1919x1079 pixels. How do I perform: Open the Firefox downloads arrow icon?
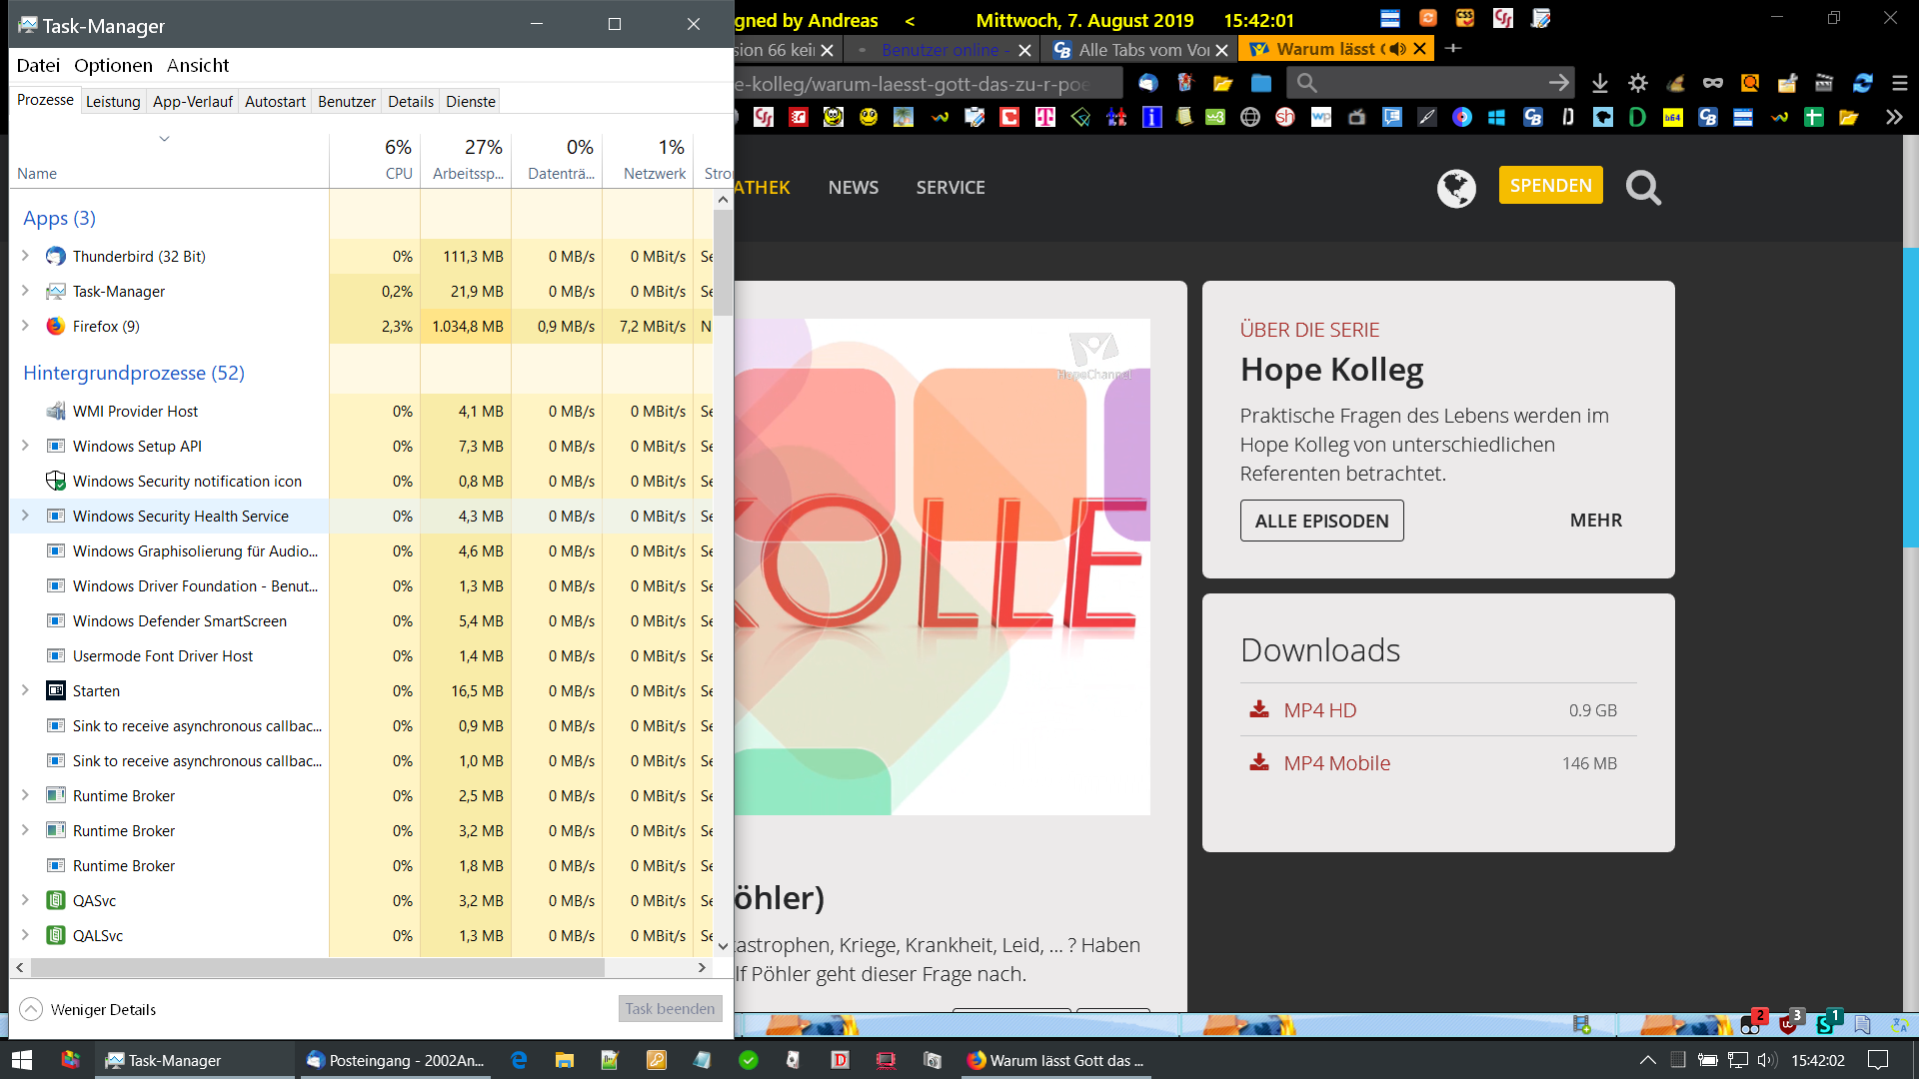point(1599,84)
